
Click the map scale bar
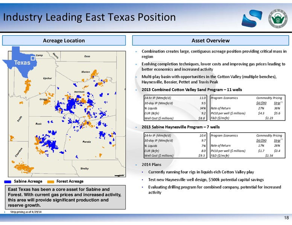(x=119, y=175)
